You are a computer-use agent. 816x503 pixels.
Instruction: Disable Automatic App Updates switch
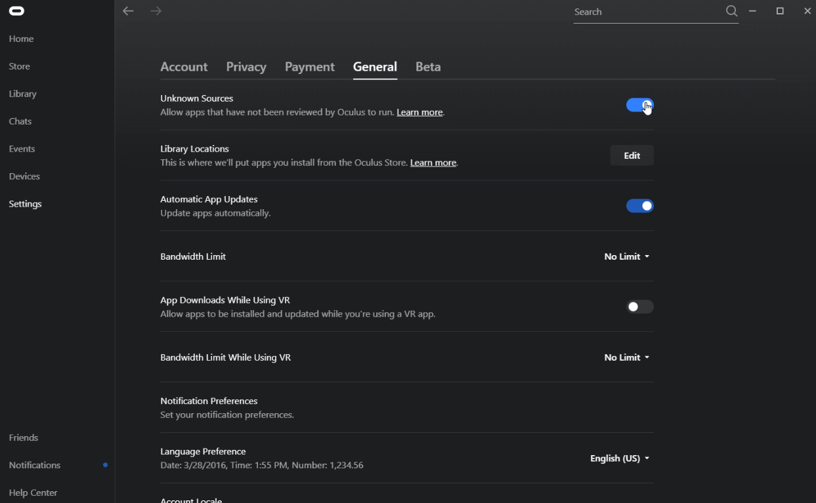639,206
